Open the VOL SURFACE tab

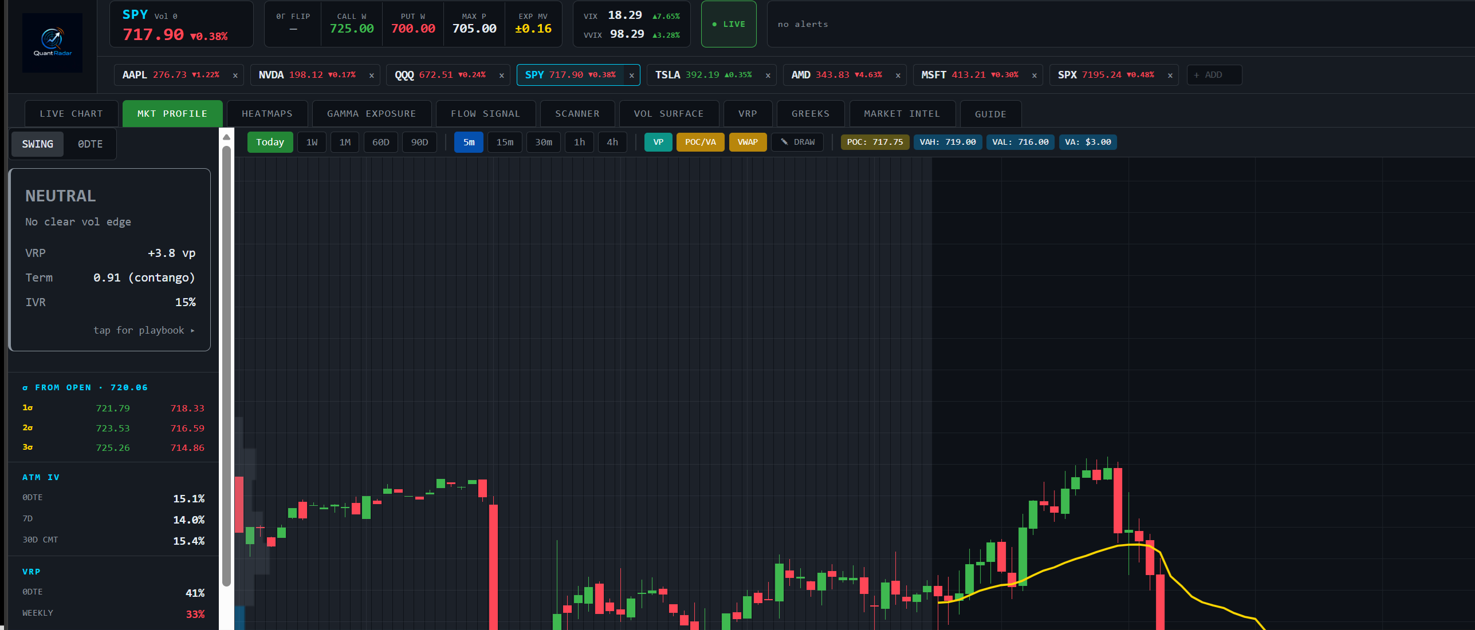point(668,114)
